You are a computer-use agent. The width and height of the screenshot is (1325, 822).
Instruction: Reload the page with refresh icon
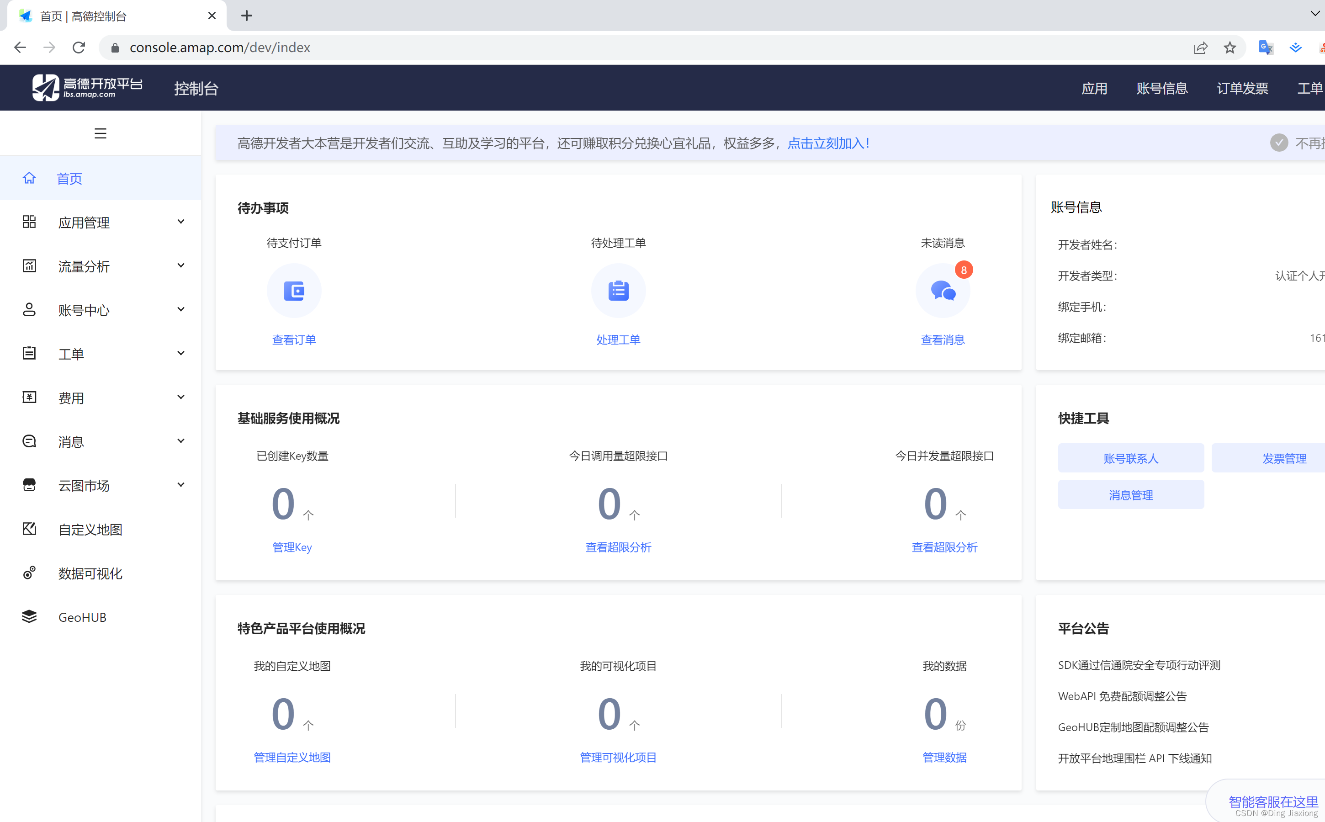[x=79, y=48]
